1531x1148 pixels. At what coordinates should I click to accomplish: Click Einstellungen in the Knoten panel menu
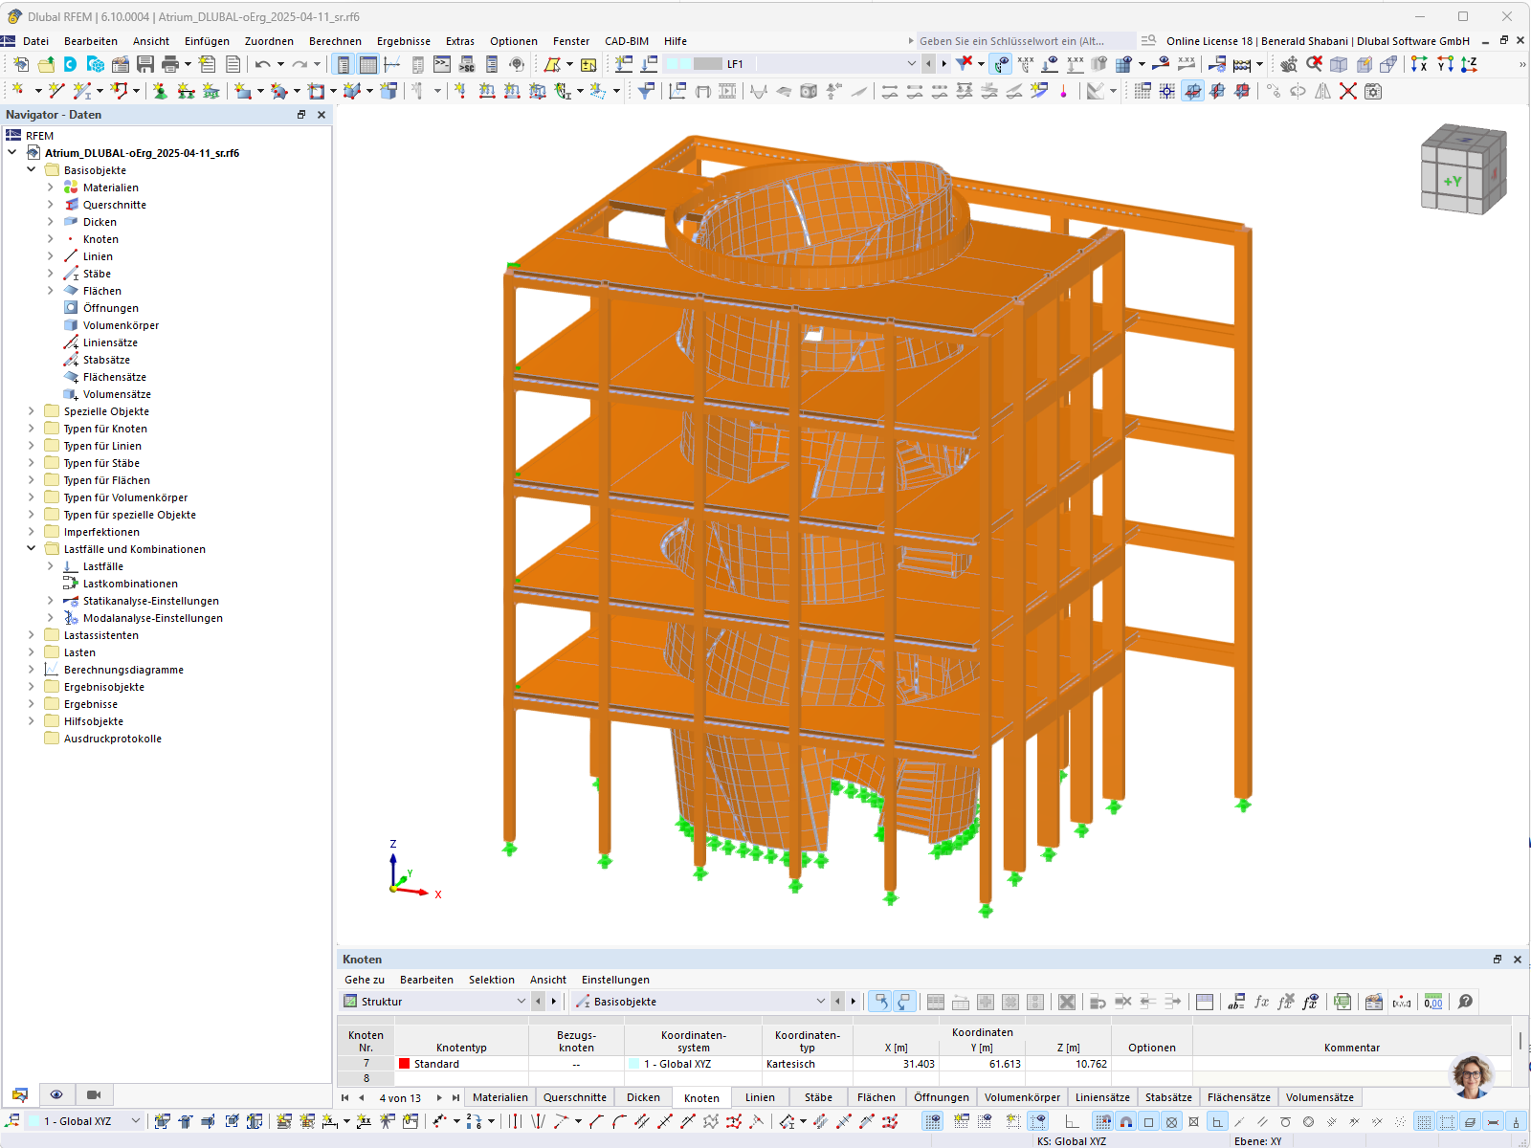tap(614, 980)
